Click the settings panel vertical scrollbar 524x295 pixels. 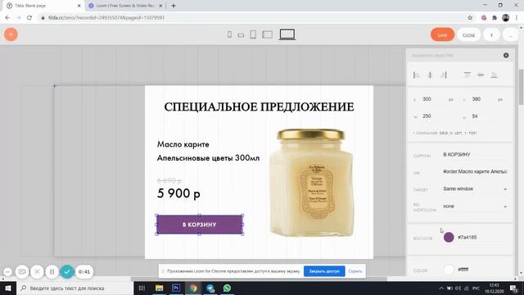[x=521, y=87]
